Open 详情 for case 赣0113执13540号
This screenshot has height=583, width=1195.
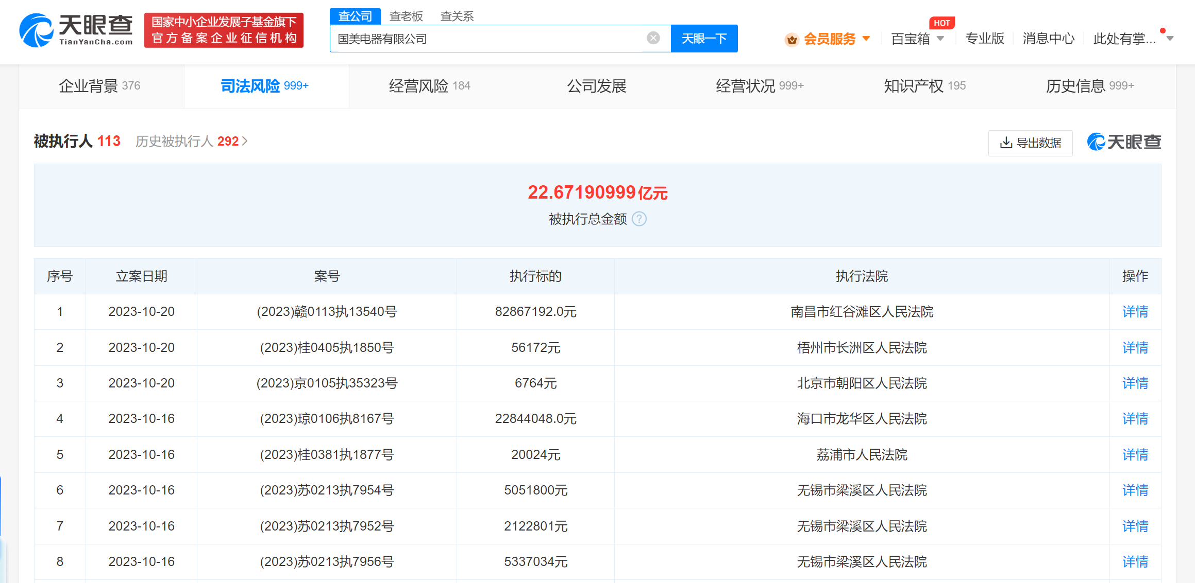click(1135, 312)
